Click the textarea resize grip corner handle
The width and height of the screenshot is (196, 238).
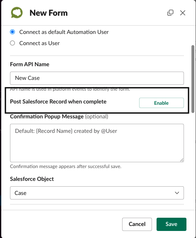point(182,160)
